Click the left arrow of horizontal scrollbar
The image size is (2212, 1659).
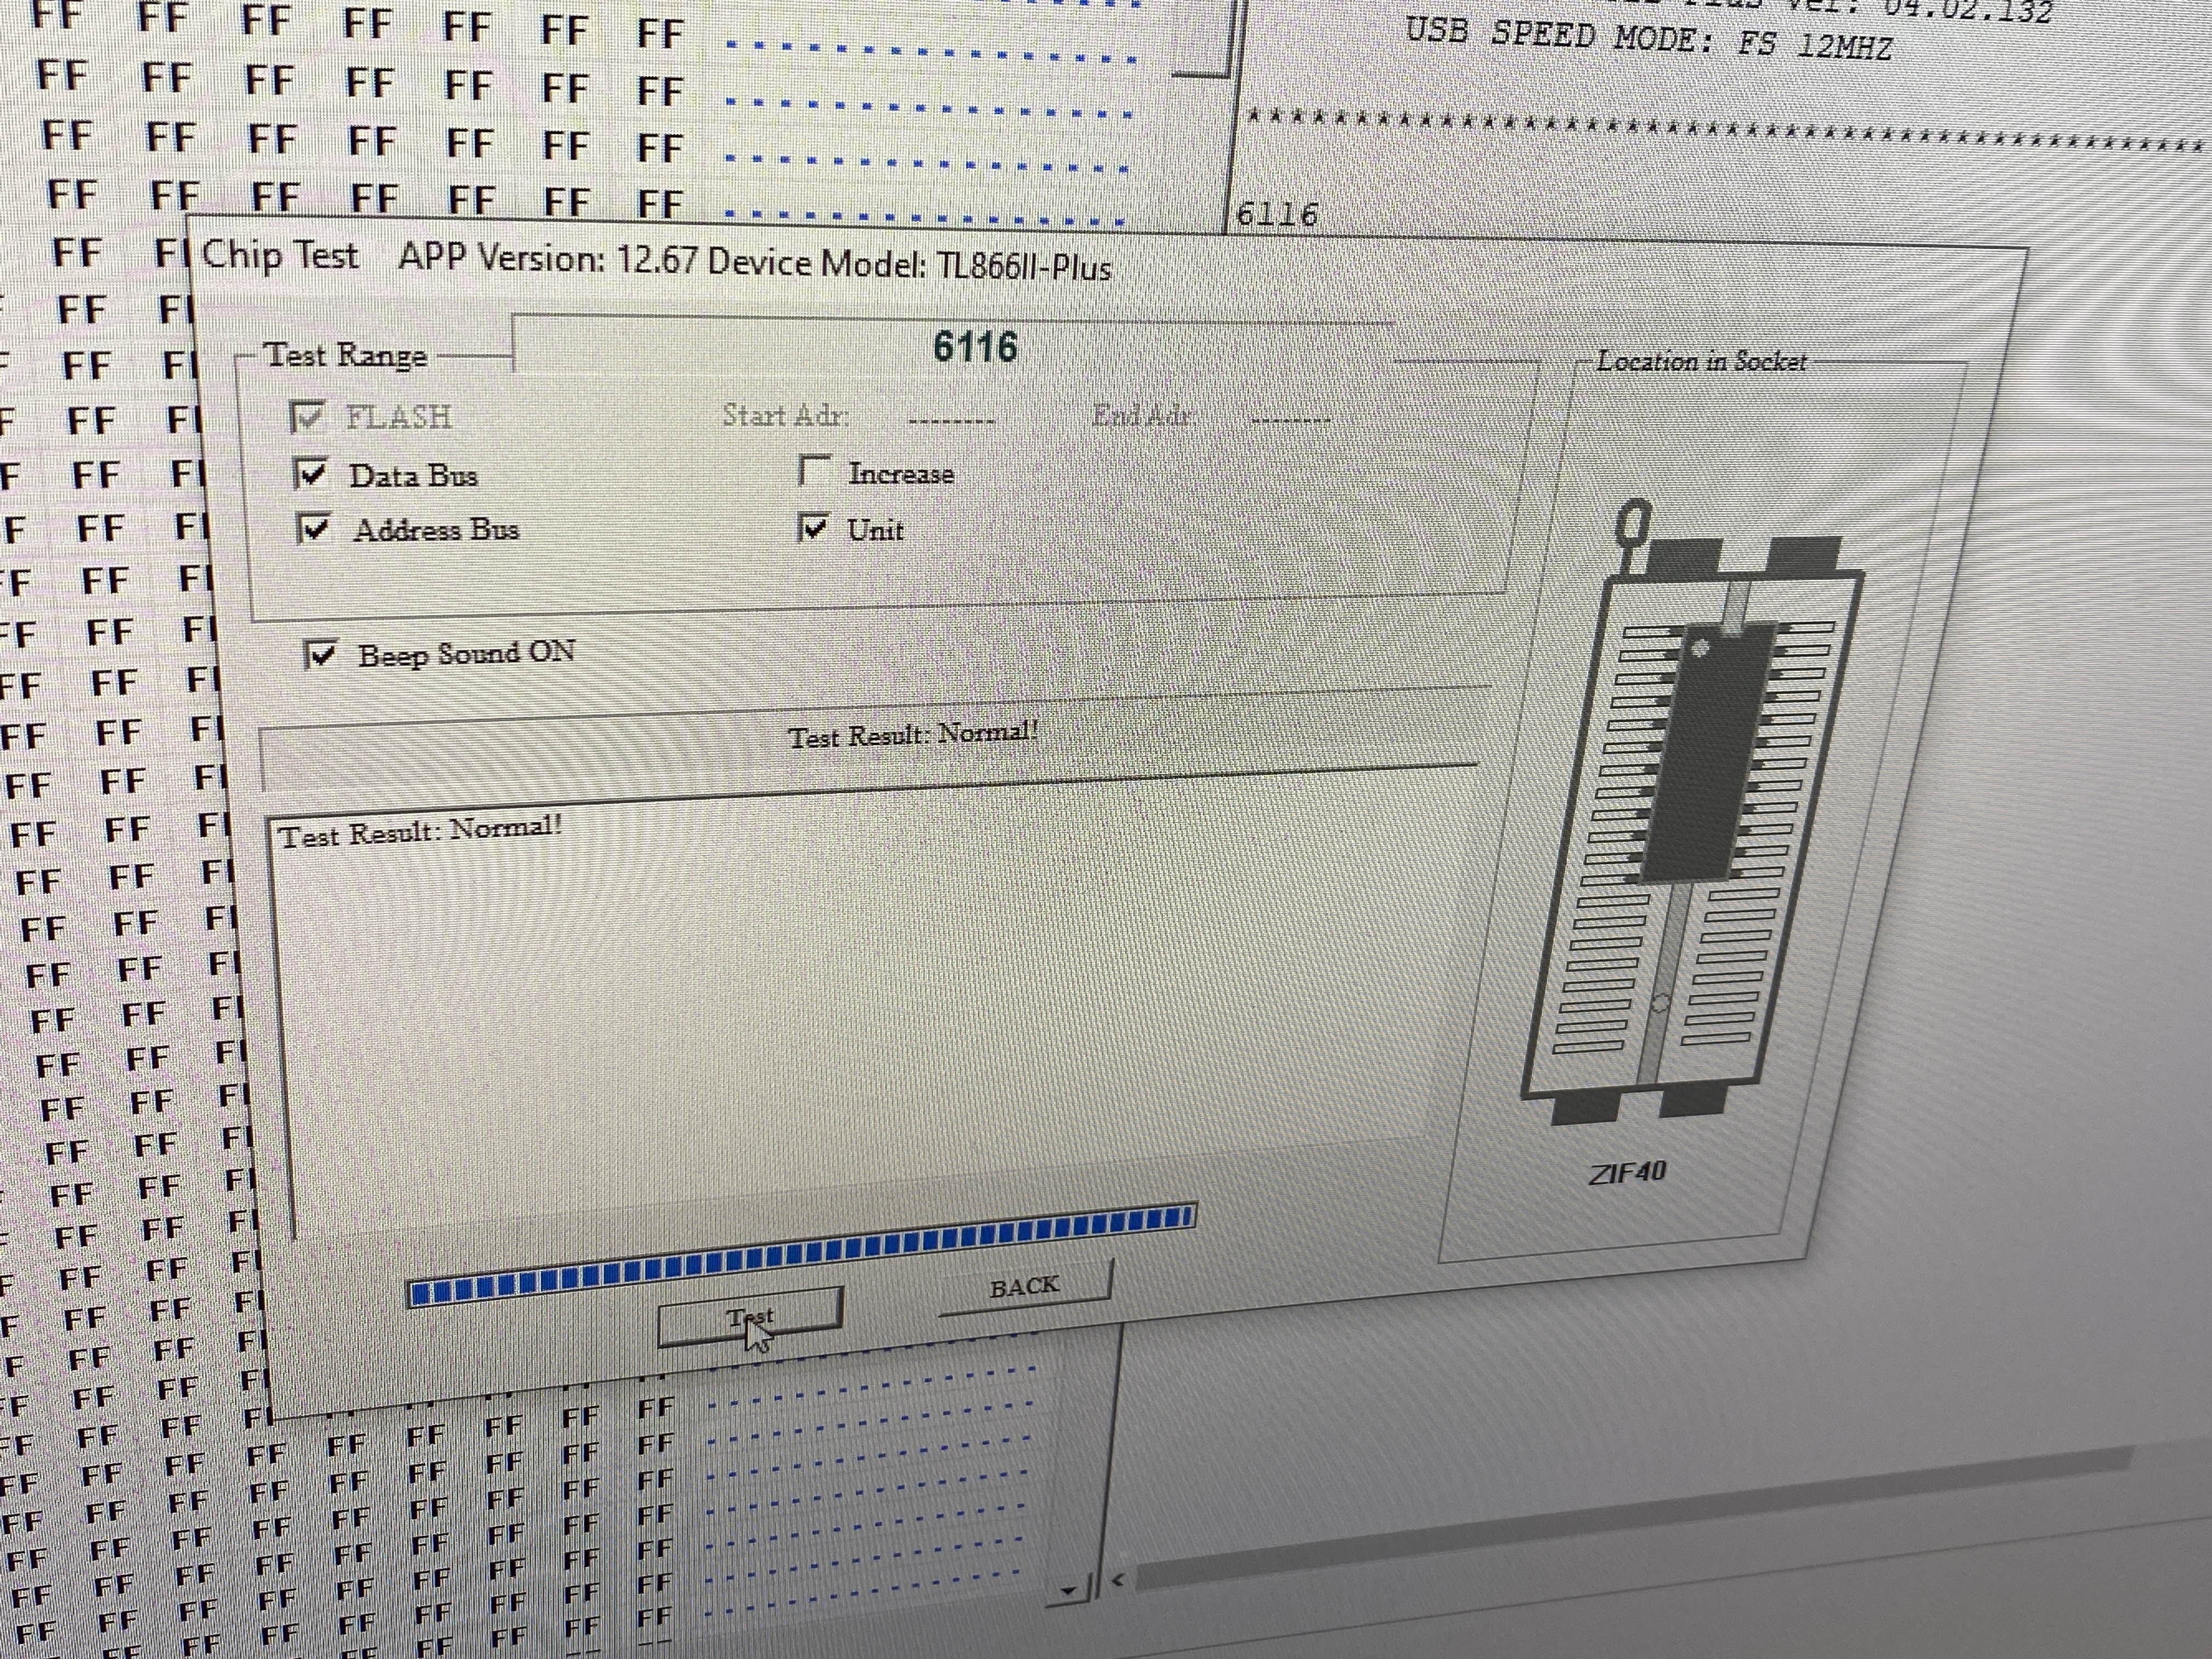(x=1118, y=1581)
